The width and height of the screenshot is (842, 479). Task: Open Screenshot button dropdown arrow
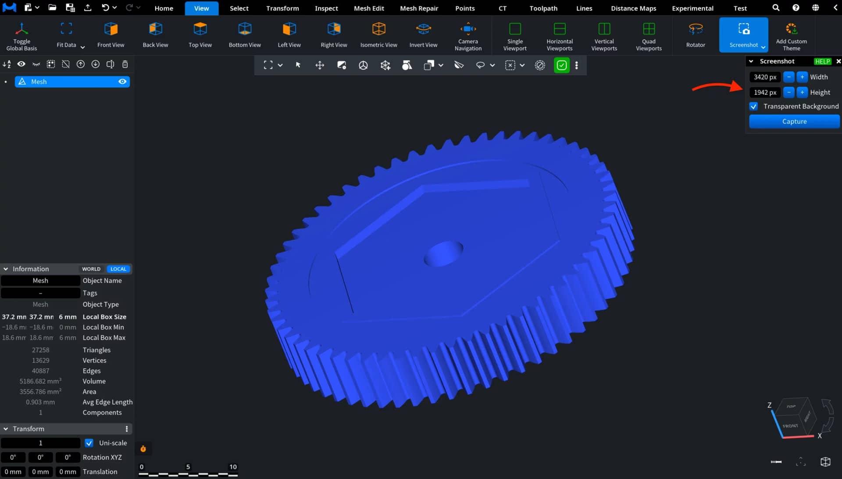click(x=763, y=47)
